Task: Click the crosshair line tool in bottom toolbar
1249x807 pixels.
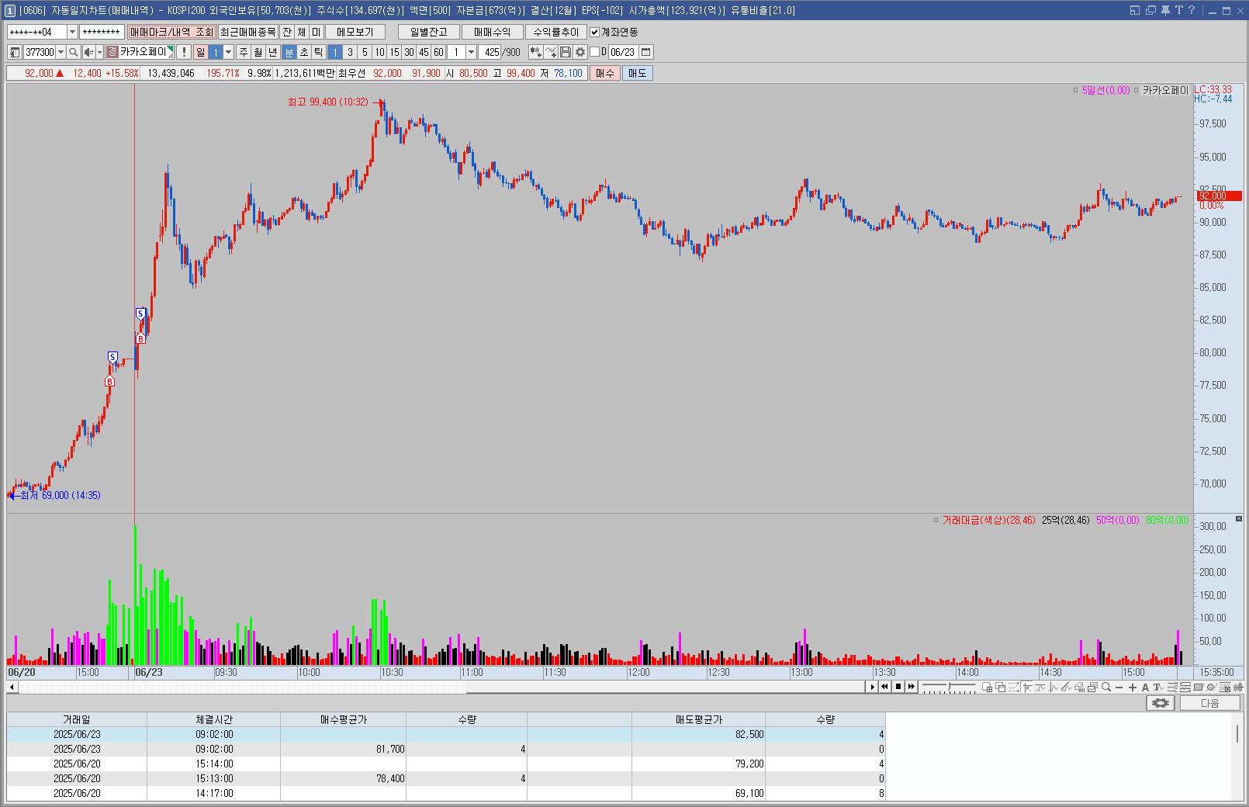Action: 1027,687
